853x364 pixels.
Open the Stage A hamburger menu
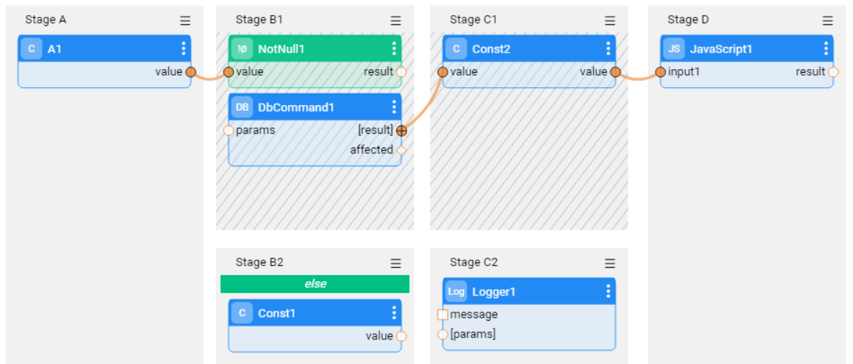[x=185, y=21]
